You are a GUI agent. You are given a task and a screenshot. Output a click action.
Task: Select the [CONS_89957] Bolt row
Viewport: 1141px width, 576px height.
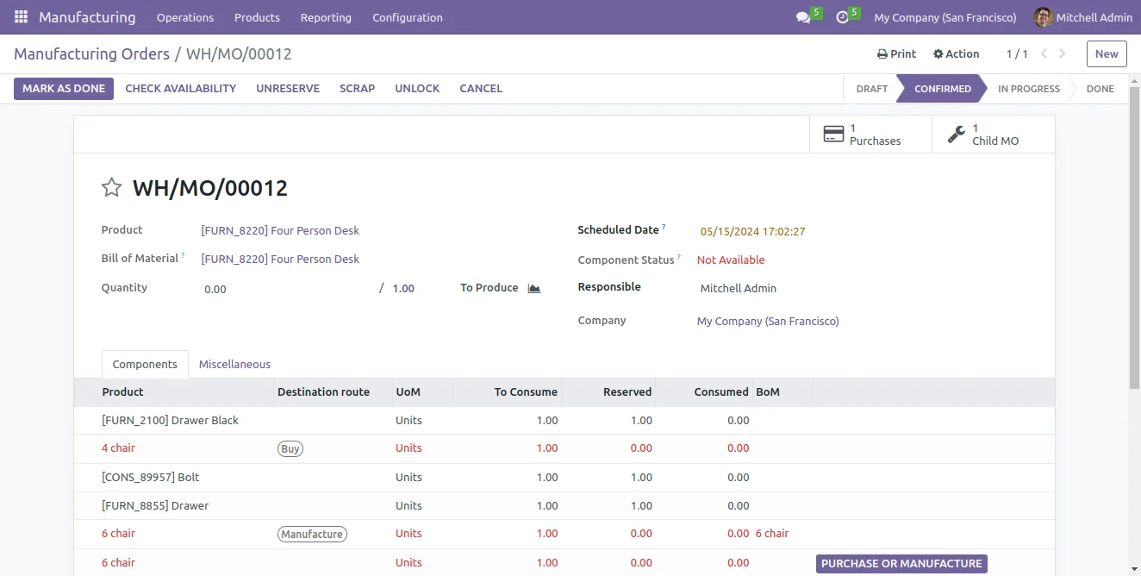click(564, 477)
